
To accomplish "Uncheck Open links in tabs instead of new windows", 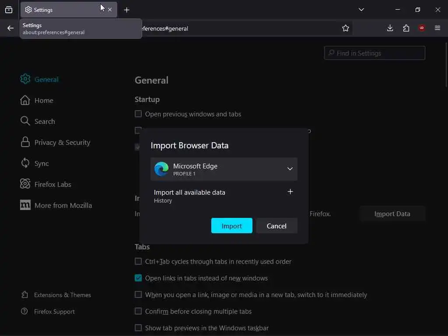I will tap(138, 278).
